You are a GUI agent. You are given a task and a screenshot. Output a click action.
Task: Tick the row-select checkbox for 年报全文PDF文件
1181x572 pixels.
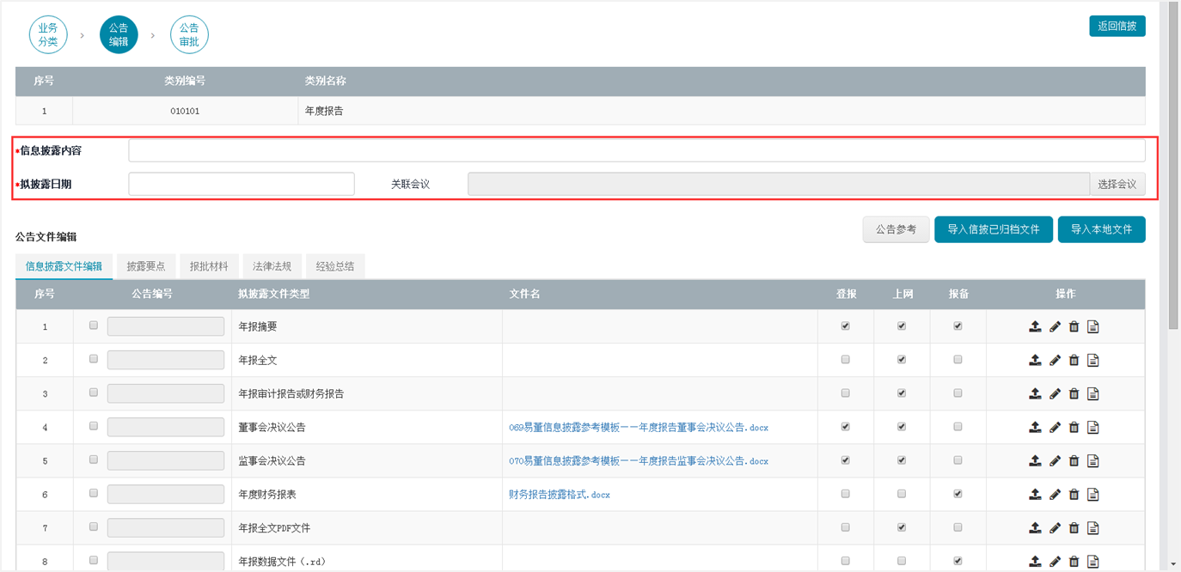[94, 526]
